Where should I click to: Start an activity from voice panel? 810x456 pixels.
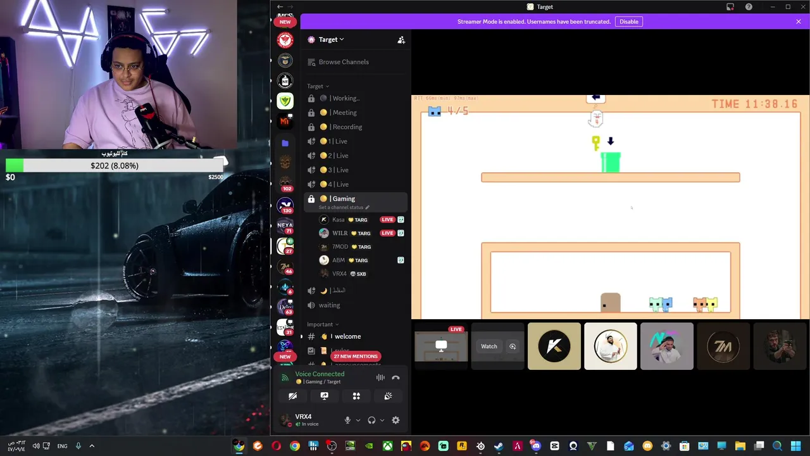(356, 396)
